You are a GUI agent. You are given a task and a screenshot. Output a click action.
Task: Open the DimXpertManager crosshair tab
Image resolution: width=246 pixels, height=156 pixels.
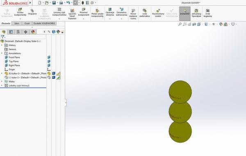click(25, 32)
